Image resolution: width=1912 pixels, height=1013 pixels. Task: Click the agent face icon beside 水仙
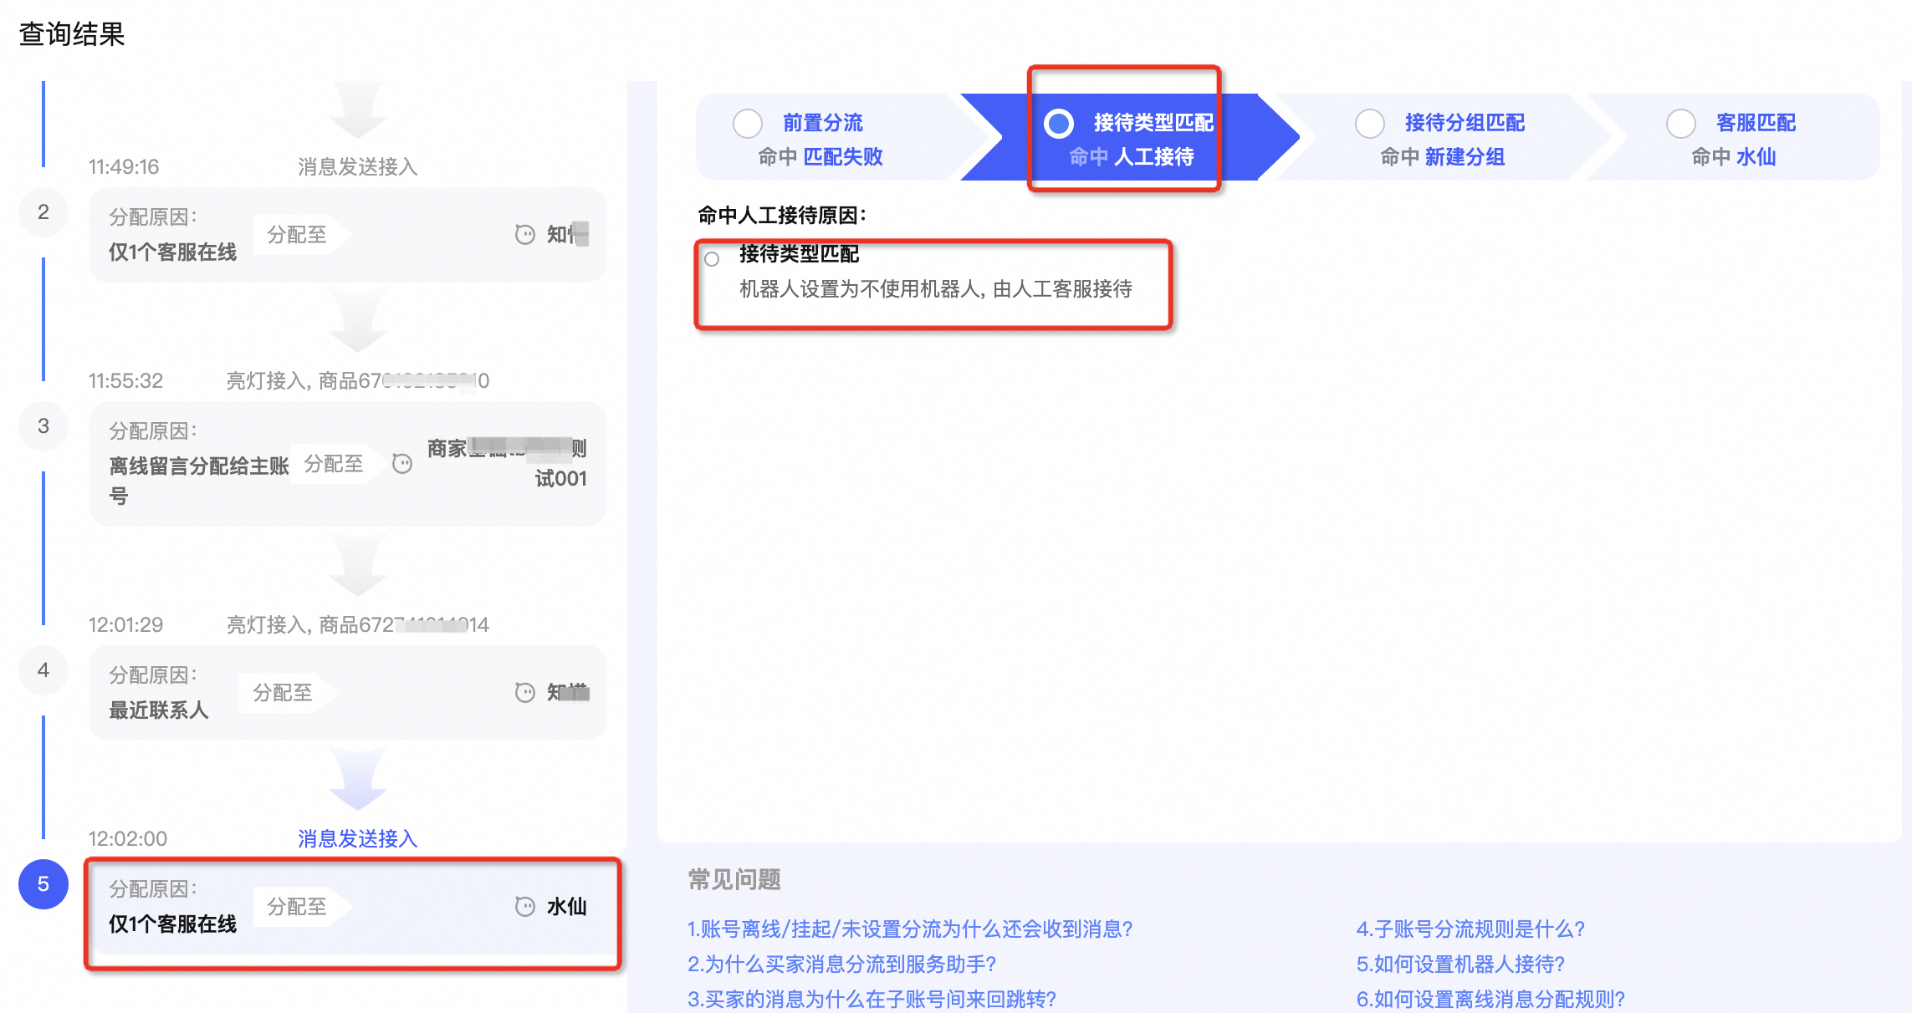point(524,907)
